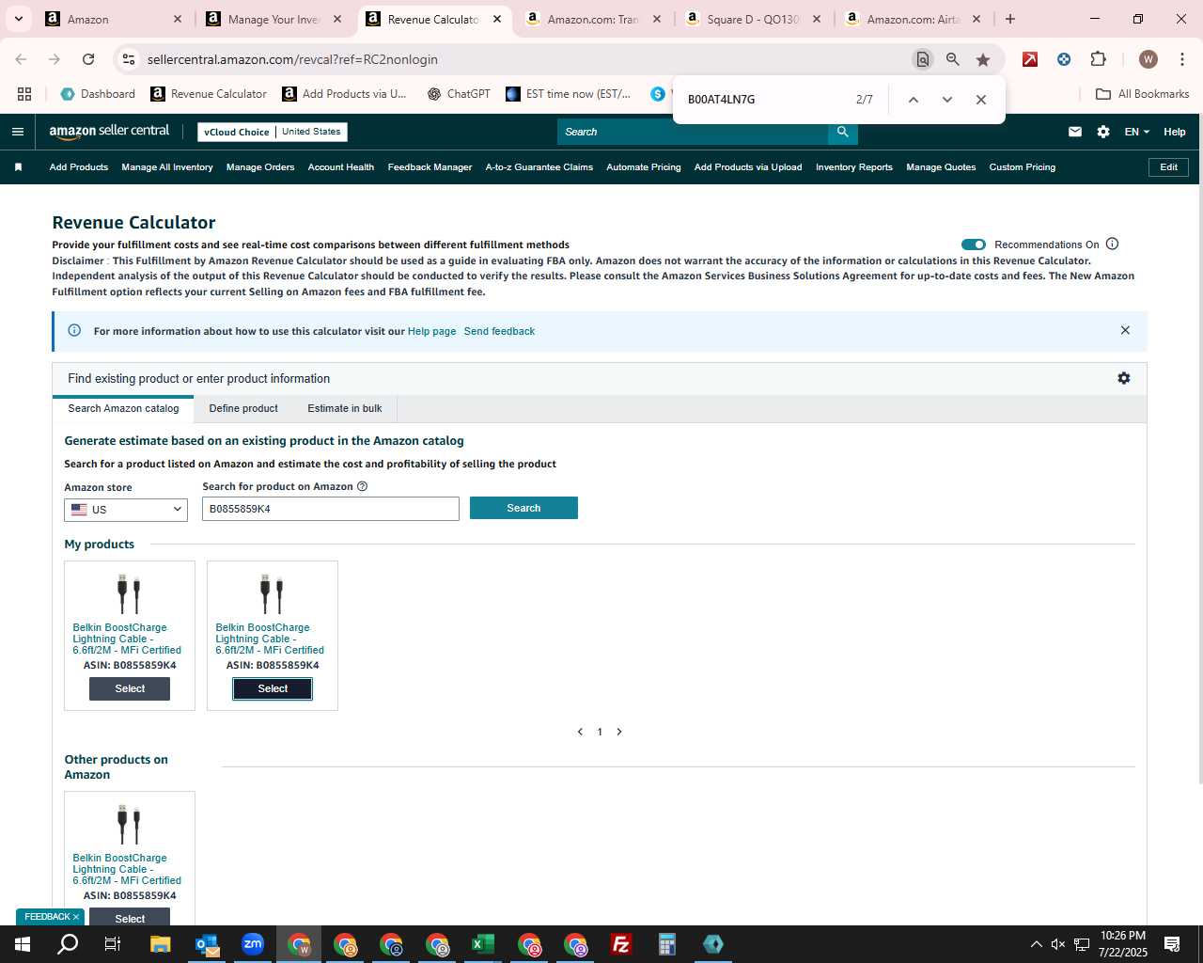Open FileZilla from the taskbar
This screenshot has height=963, width=1203.
pyautogui.click(x=621, y=944)
